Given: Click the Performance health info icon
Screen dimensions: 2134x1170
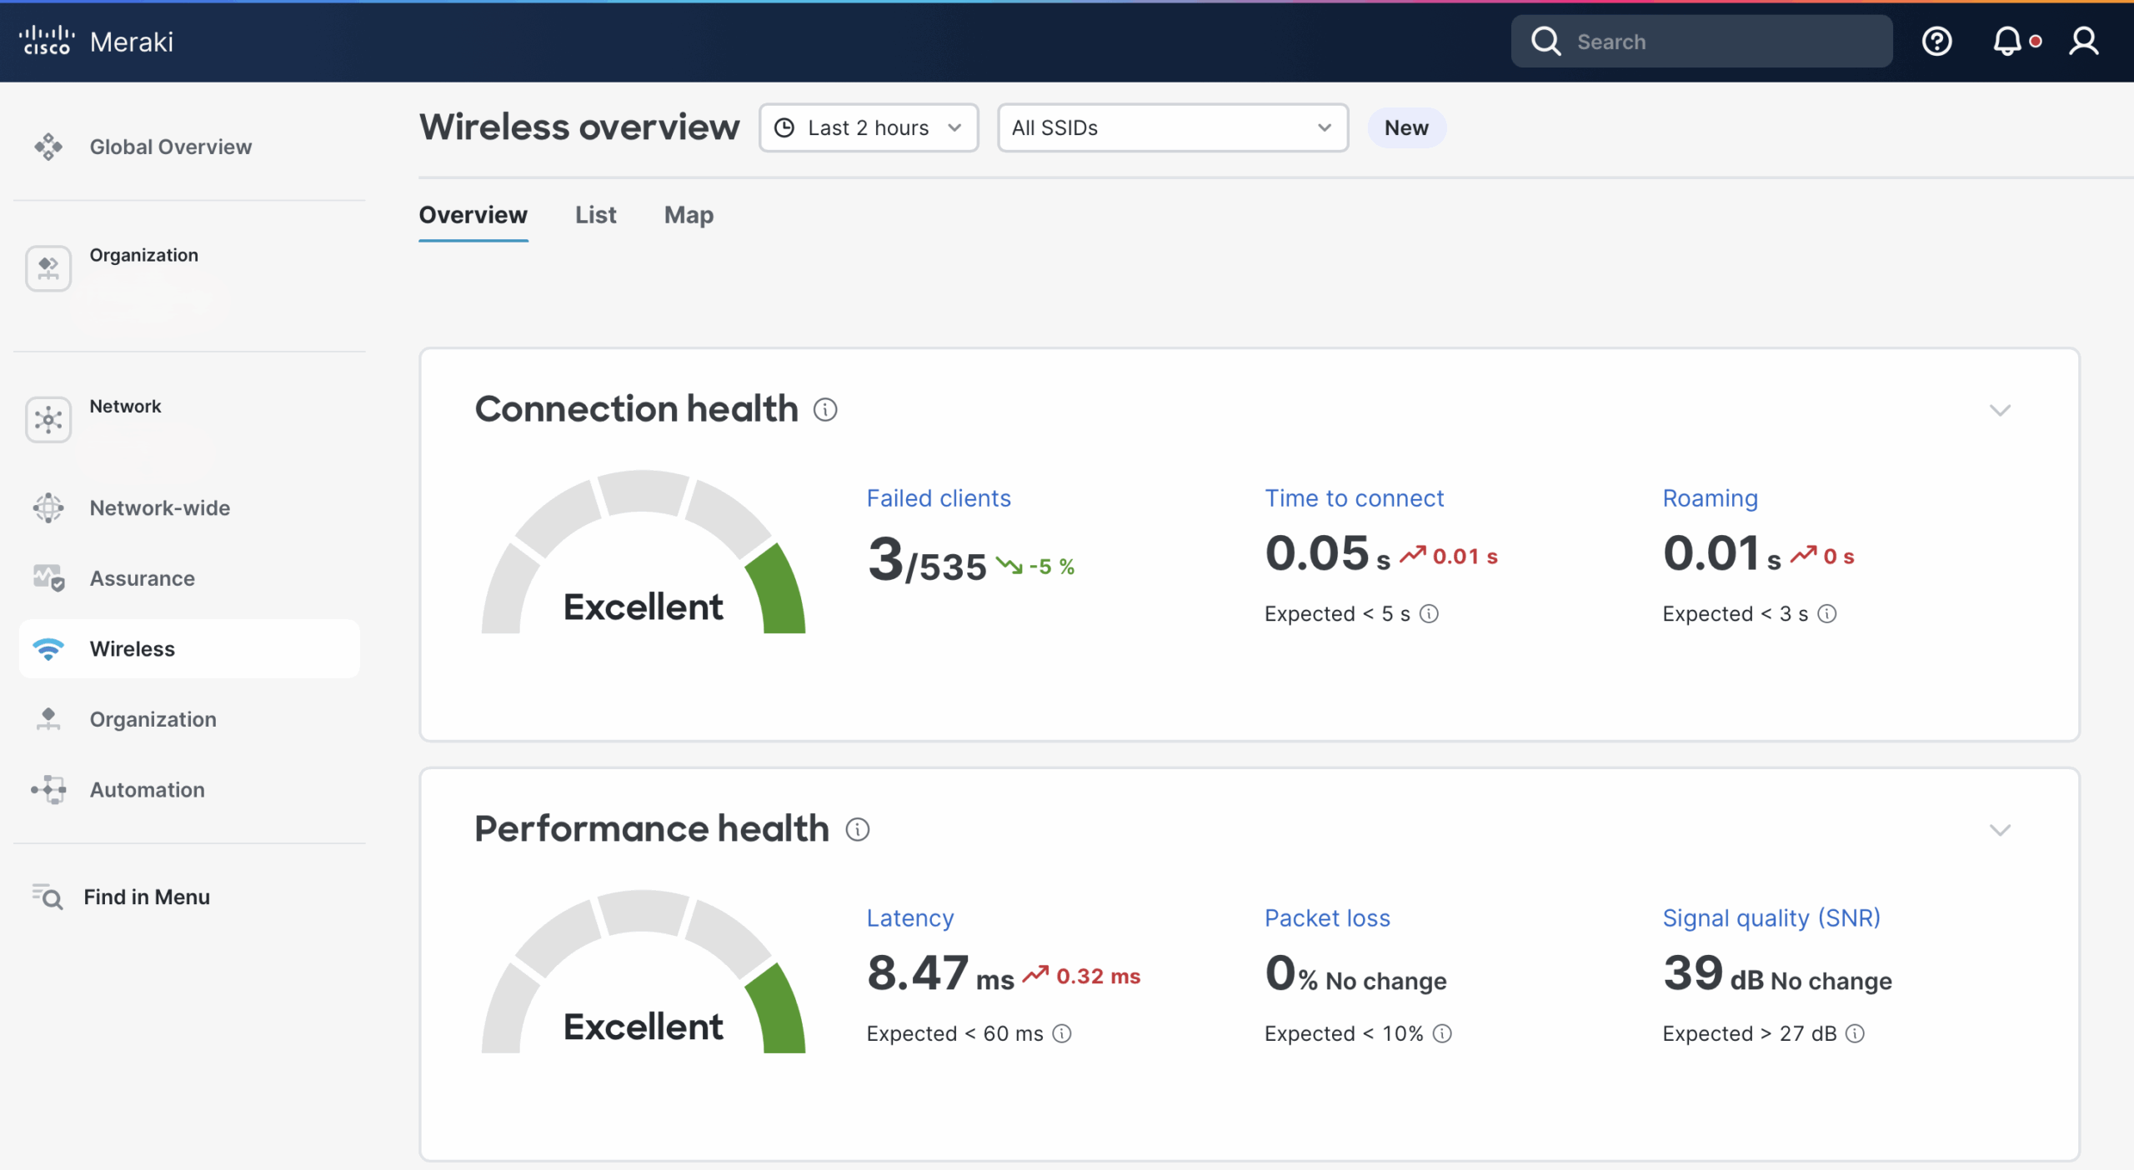Looking at the screenshot, I should (x=857, y=830).
